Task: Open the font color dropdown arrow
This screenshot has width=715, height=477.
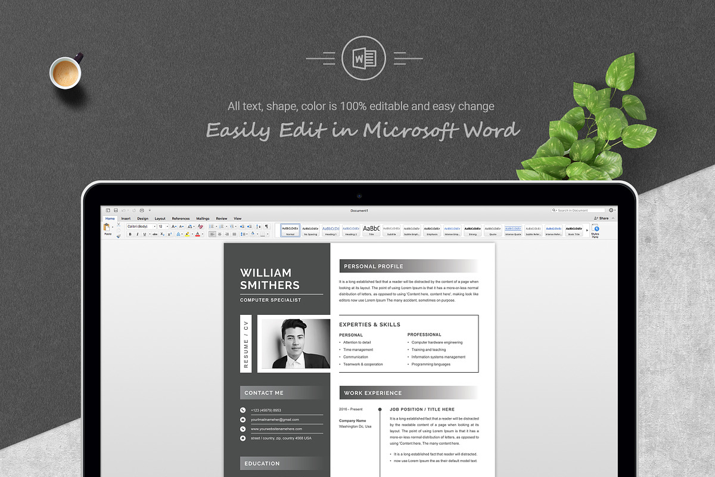Action: click(203, 234)
